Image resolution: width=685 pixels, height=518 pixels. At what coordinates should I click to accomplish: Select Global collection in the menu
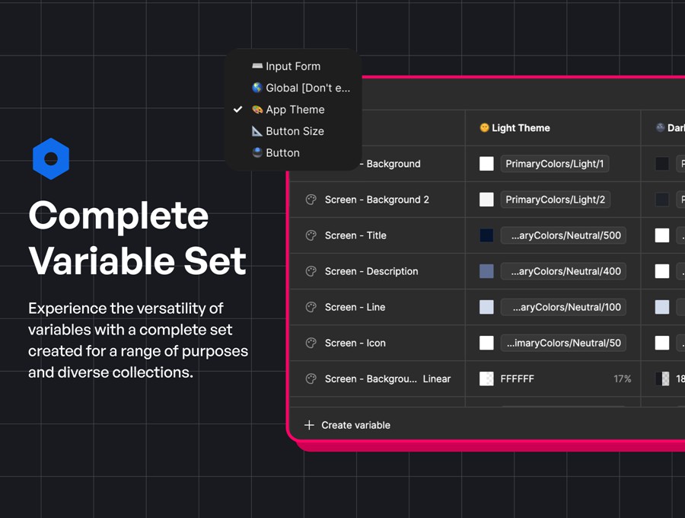coord(307,88)
